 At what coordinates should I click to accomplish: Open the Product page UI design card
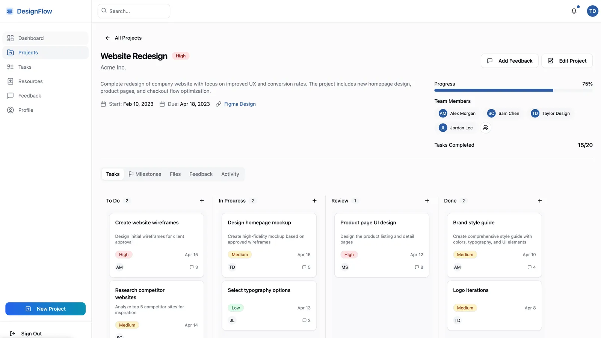tap(382, 245)
